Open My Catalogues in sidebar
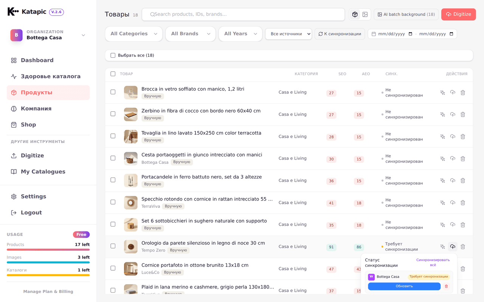484x302 pixels. pos(48,172)
